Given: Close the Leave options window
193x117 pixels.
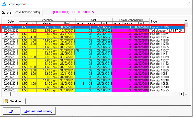Looking at the screenshot, I should click(x=188, y=4).
